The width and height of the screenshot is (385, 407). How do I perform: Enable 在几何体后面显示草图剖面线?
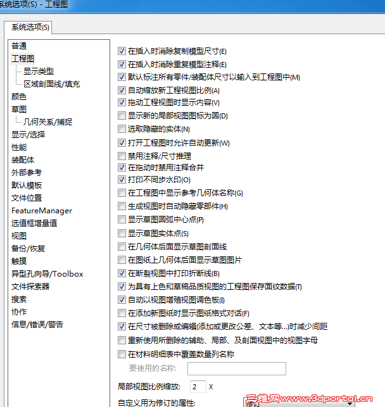click(122, 247)
